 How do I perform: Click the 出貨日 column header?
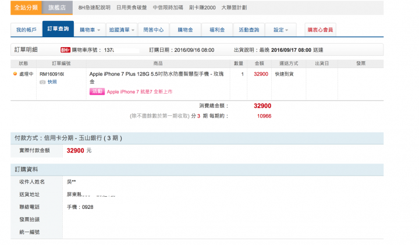322,63
